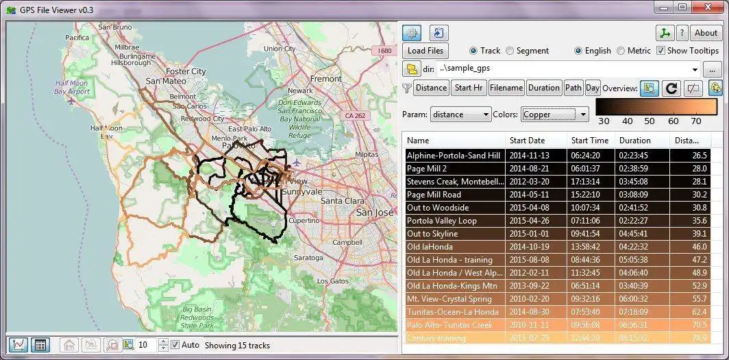
Task: Apply the Filename filter button
Action: tap(506, 88)
